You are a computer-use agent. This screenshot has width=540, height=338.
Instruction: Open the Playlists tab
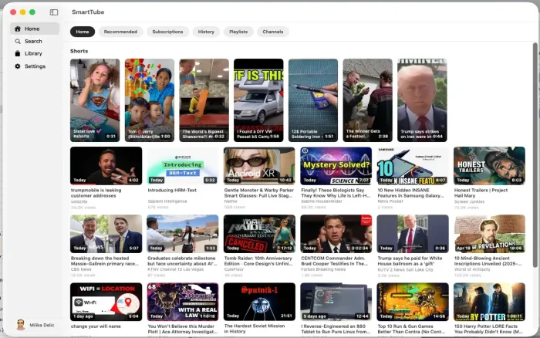238,32
